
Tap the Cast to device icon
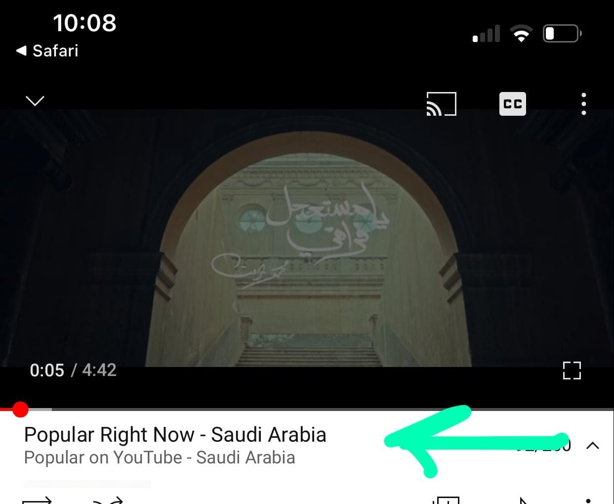[441, 104]
